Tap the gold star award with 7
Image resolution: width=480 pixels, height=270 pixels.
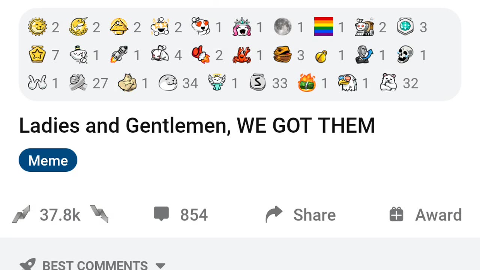pyautogui.click(x=37, y=55)
